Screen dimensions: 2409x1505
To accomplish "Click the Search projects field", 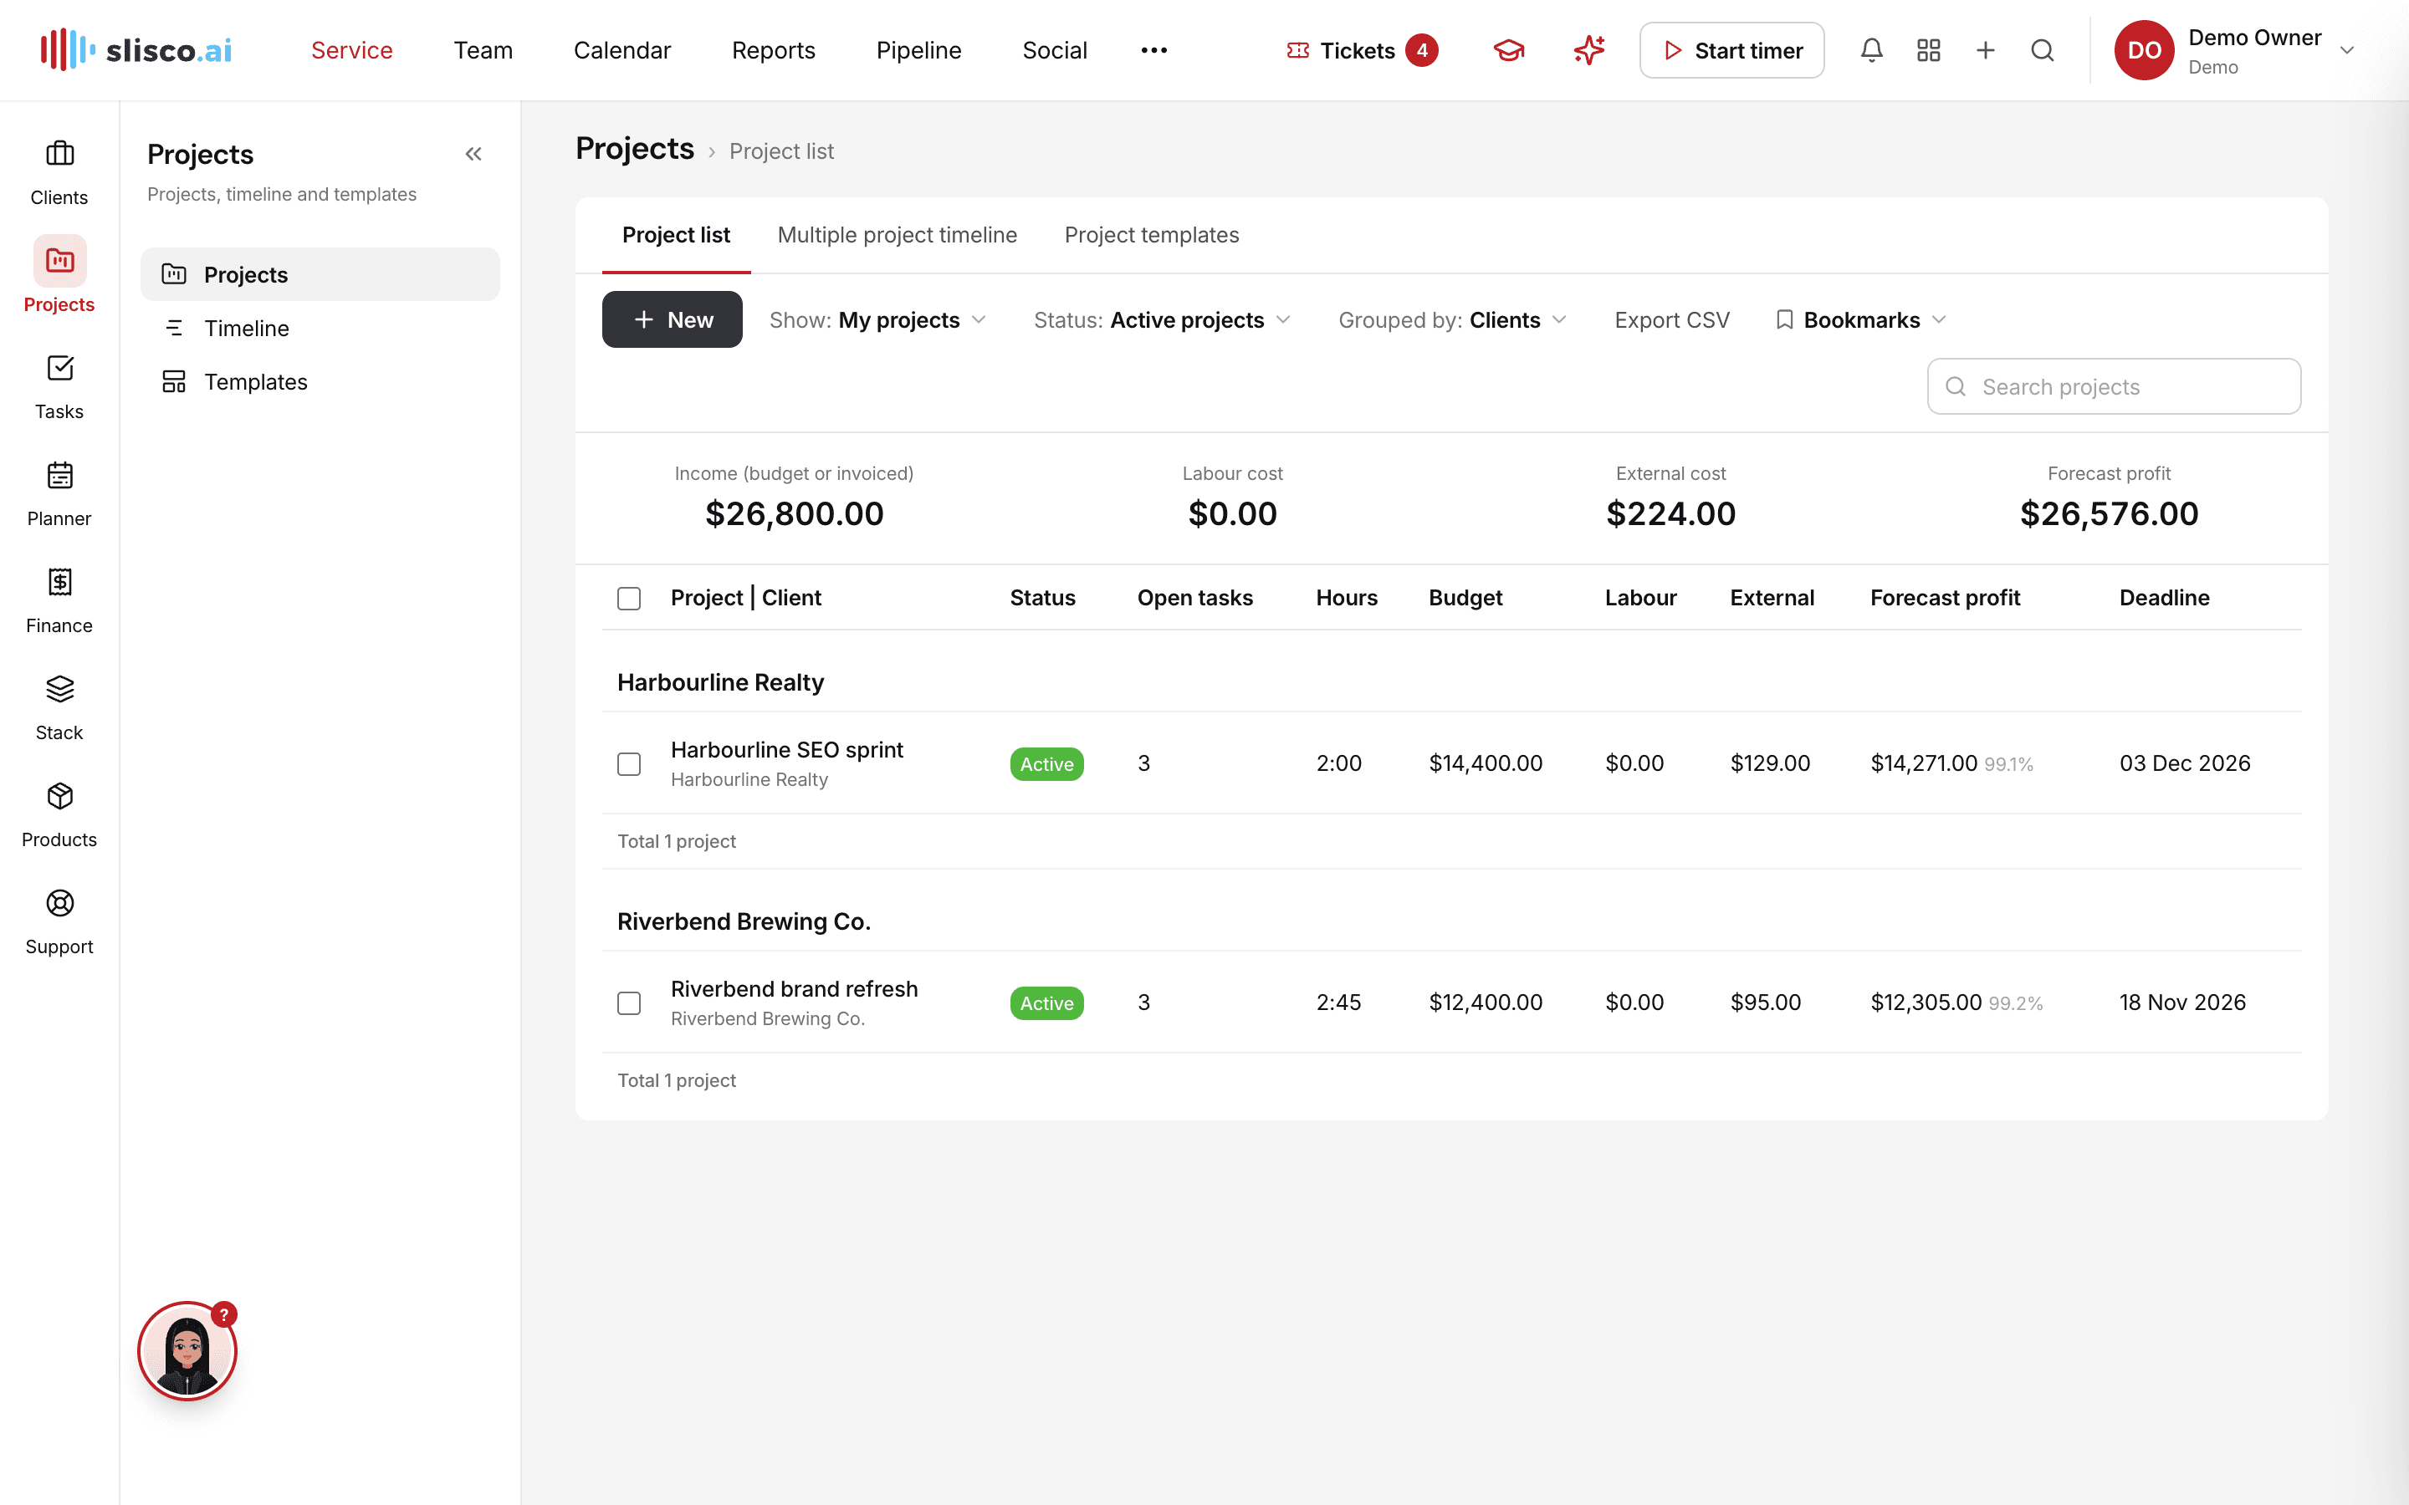I will point(2115,386).
